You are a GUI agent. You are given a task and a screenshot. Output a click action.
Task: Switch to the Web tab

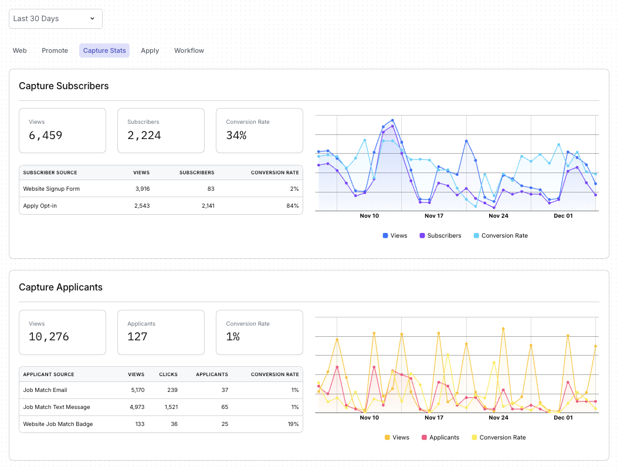pyautogui.click(x=20, y=50)
